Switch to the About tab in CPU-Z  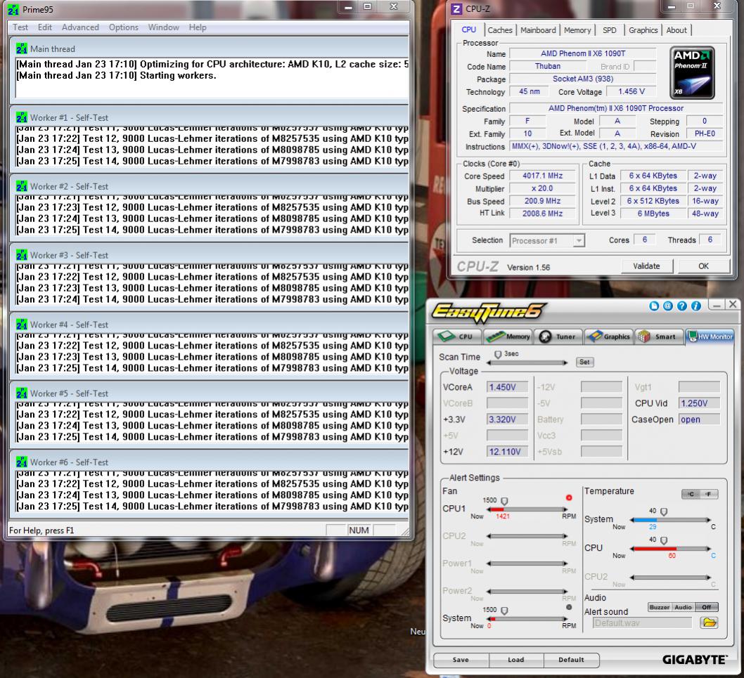click(x=676, y=30)
